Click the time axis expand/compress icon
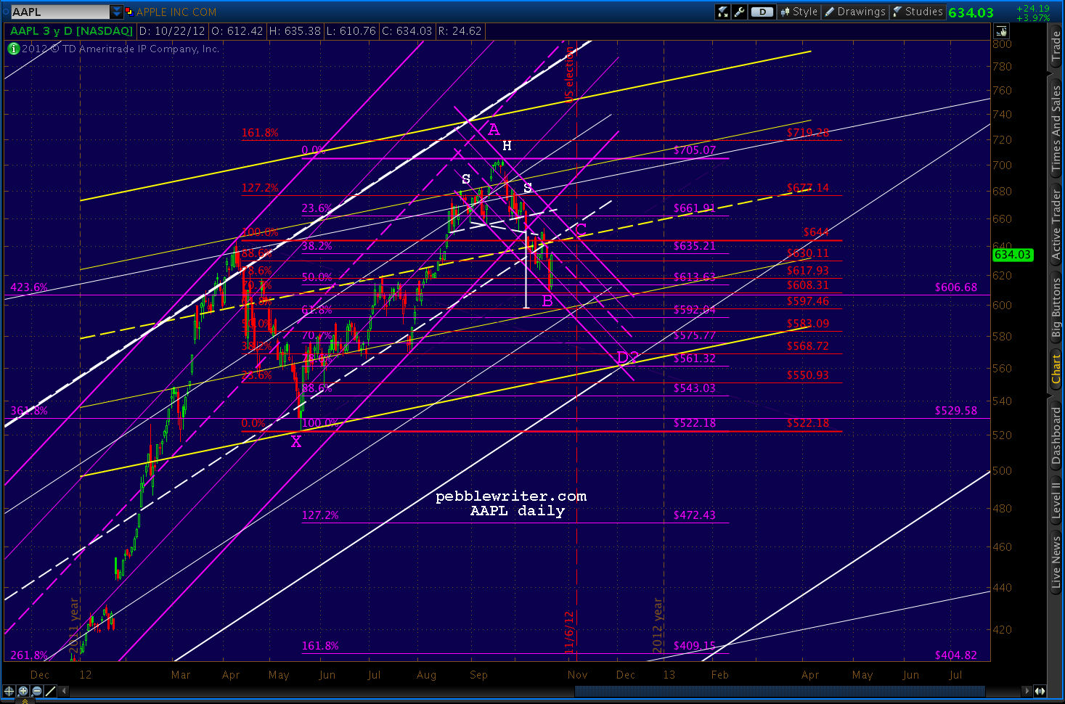This screenshot has height=704, width=1065. (1040, 691)
